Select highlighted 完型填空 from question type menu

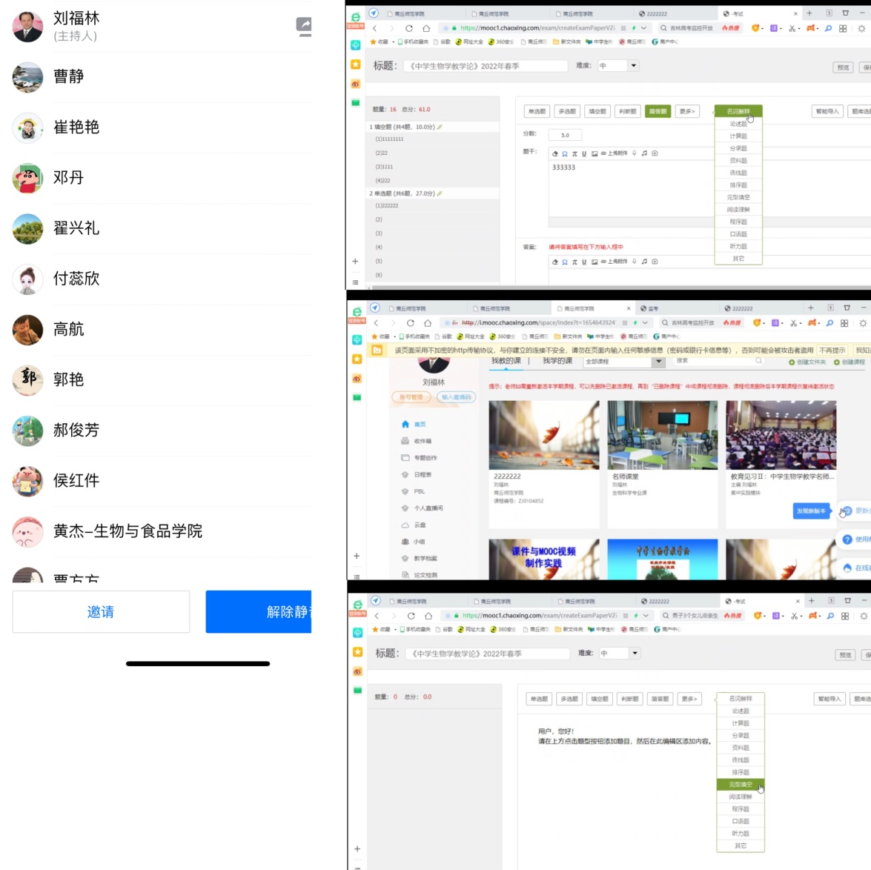click(740, 784)
